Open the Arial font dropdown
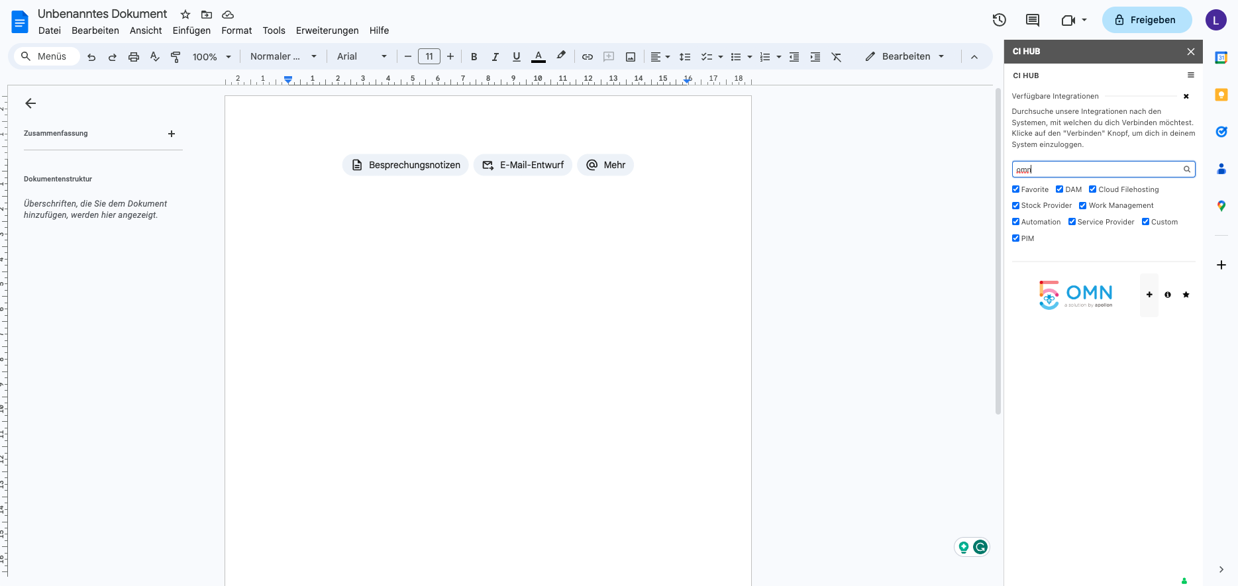Viewport: 1238px width, 586px height. 362,57
